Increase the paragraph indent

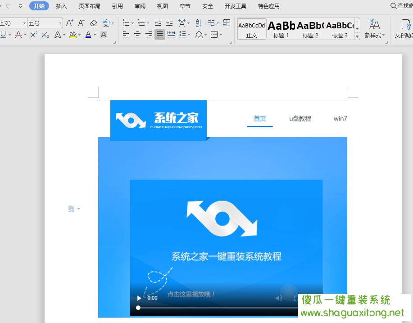coord(169,23)
